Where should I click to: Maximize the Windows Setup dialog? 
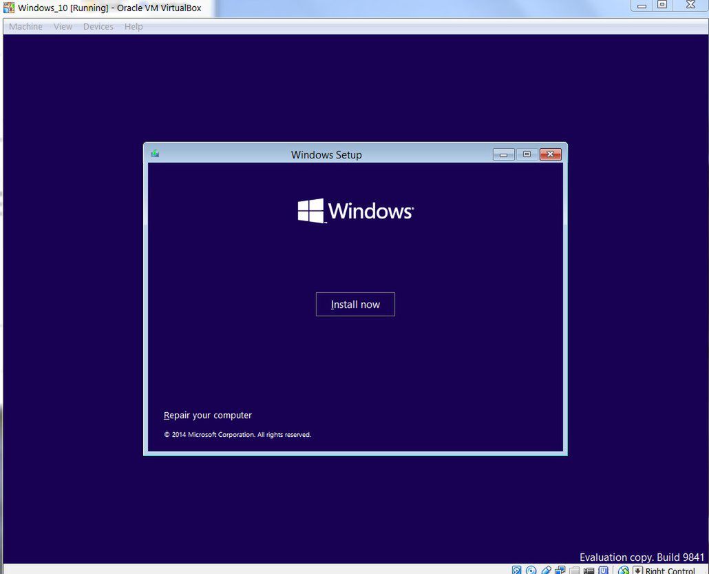[527, 154]
